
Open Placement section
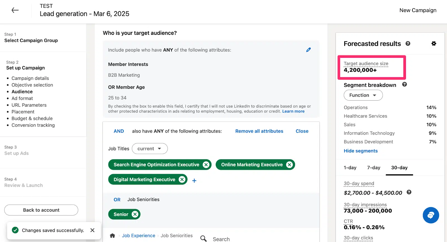point(23,112)
